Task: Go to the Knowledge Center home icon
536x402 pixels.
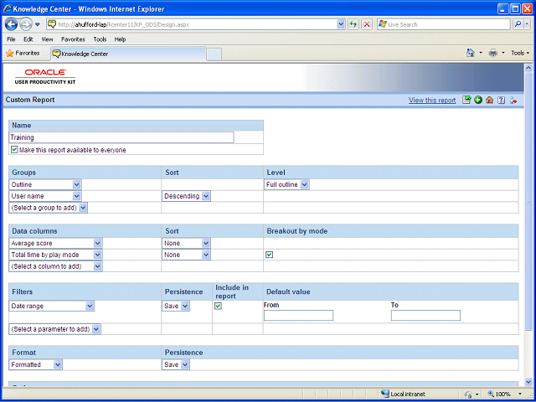Action: point(489,100)
